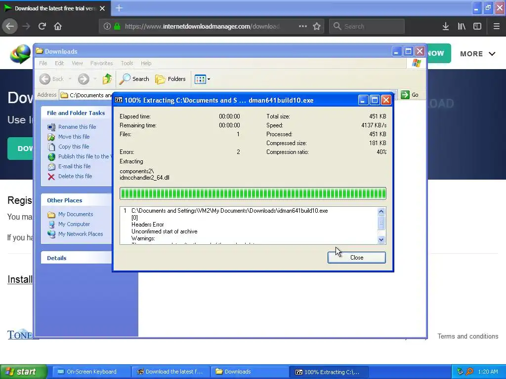Viewport: 506px width, 379px height.
Task: Open a new Firefox tab
Action: (119, 8)
